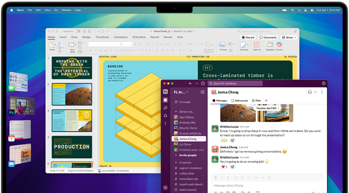Start a Slack huddle with headphones icon
The image size is (349, 193).
pyautogui.click(x=309, y=92)
